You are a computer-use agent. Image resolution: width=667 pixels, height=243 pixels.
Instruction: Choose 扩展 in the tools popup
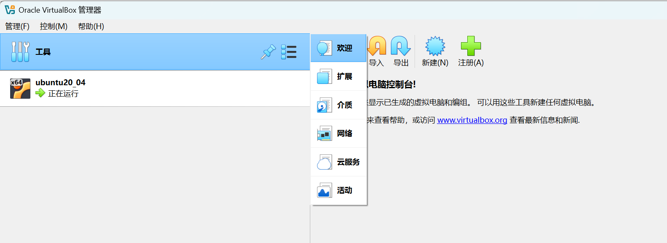point(339,76)
